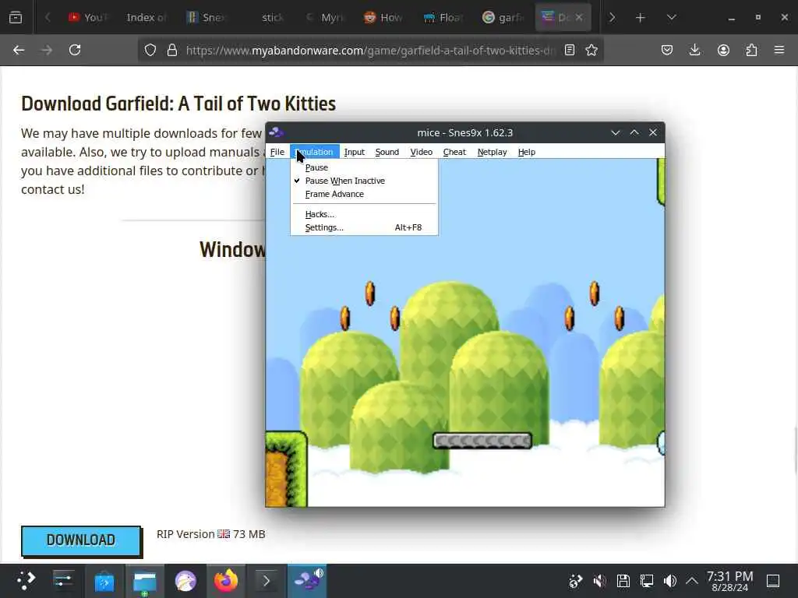Screen dimensions: 798x598
Task: Open the extensions puzzle icon
Action: pos(751,50)
